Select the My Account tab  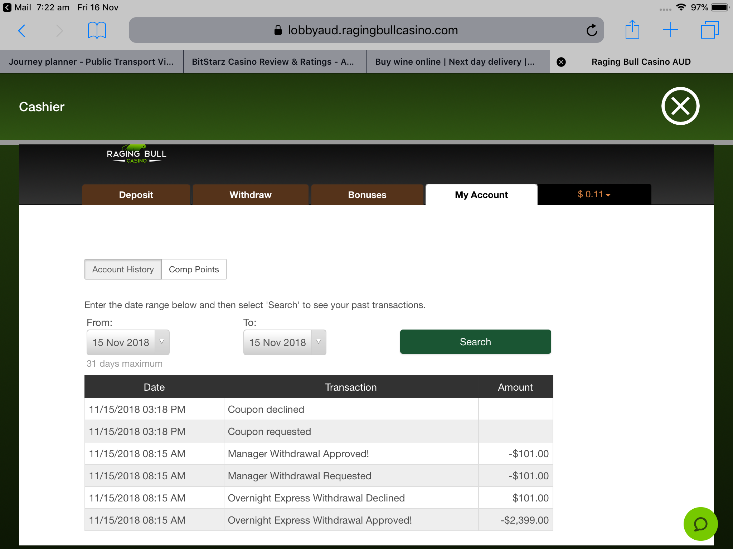(x=481, y=195)
